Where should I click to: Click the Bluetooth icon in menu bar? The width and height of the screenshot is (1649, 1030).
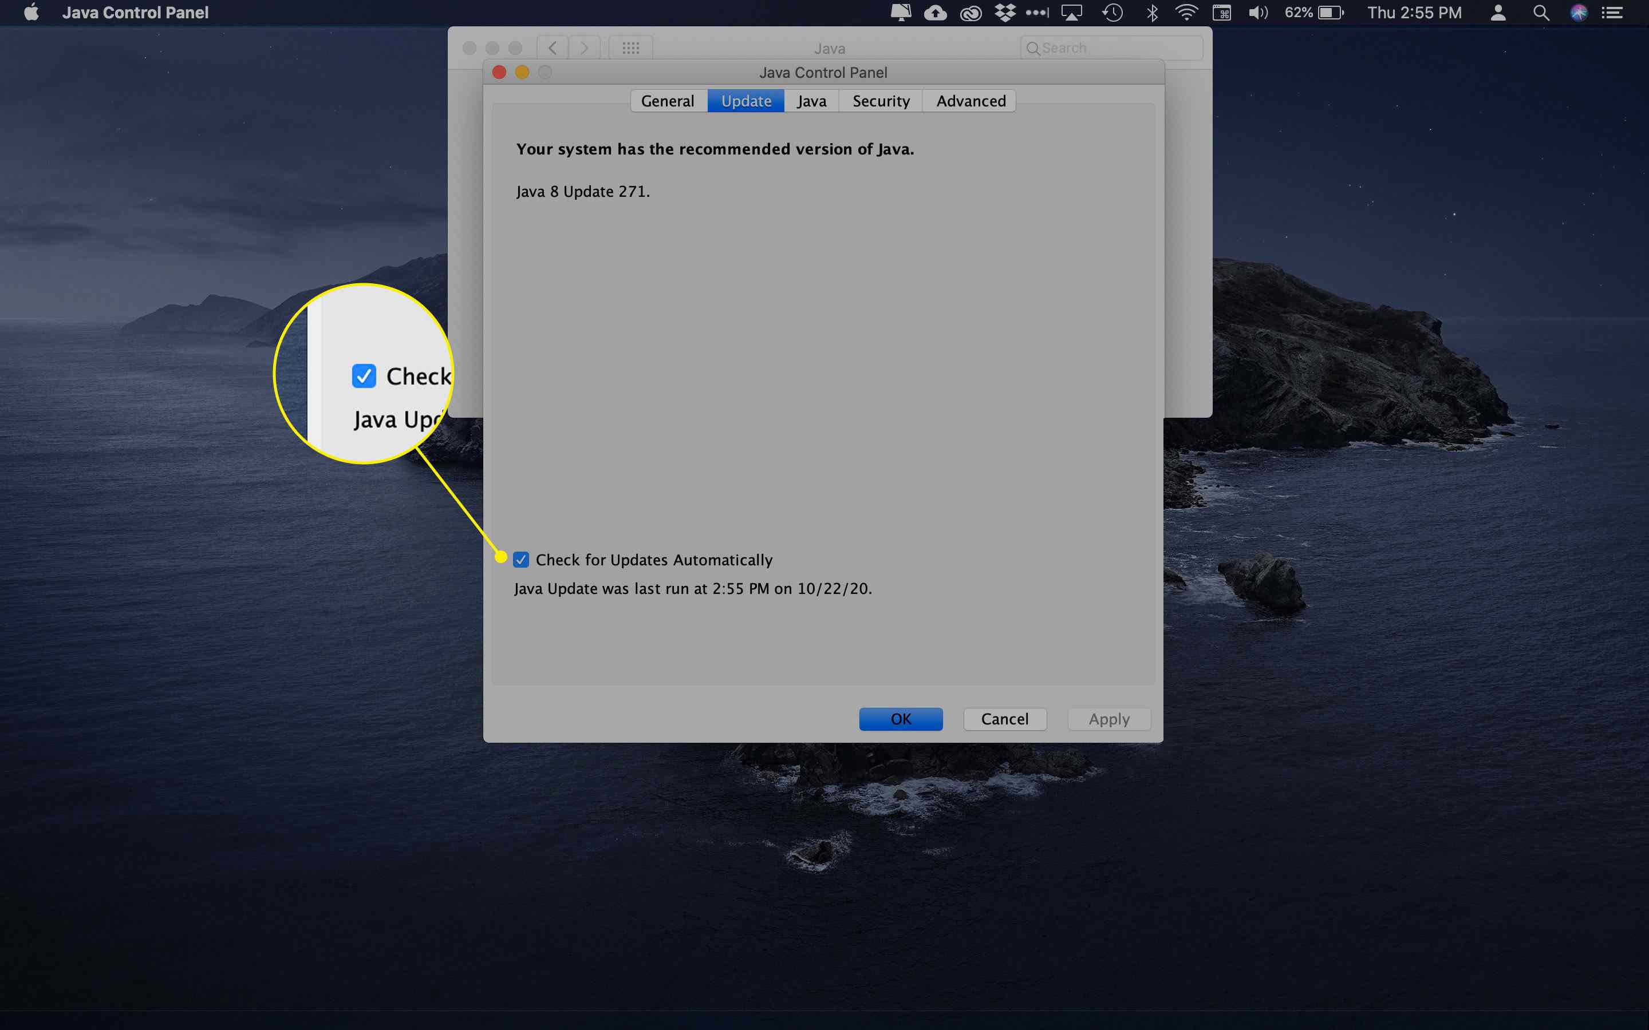(1150, 13)
